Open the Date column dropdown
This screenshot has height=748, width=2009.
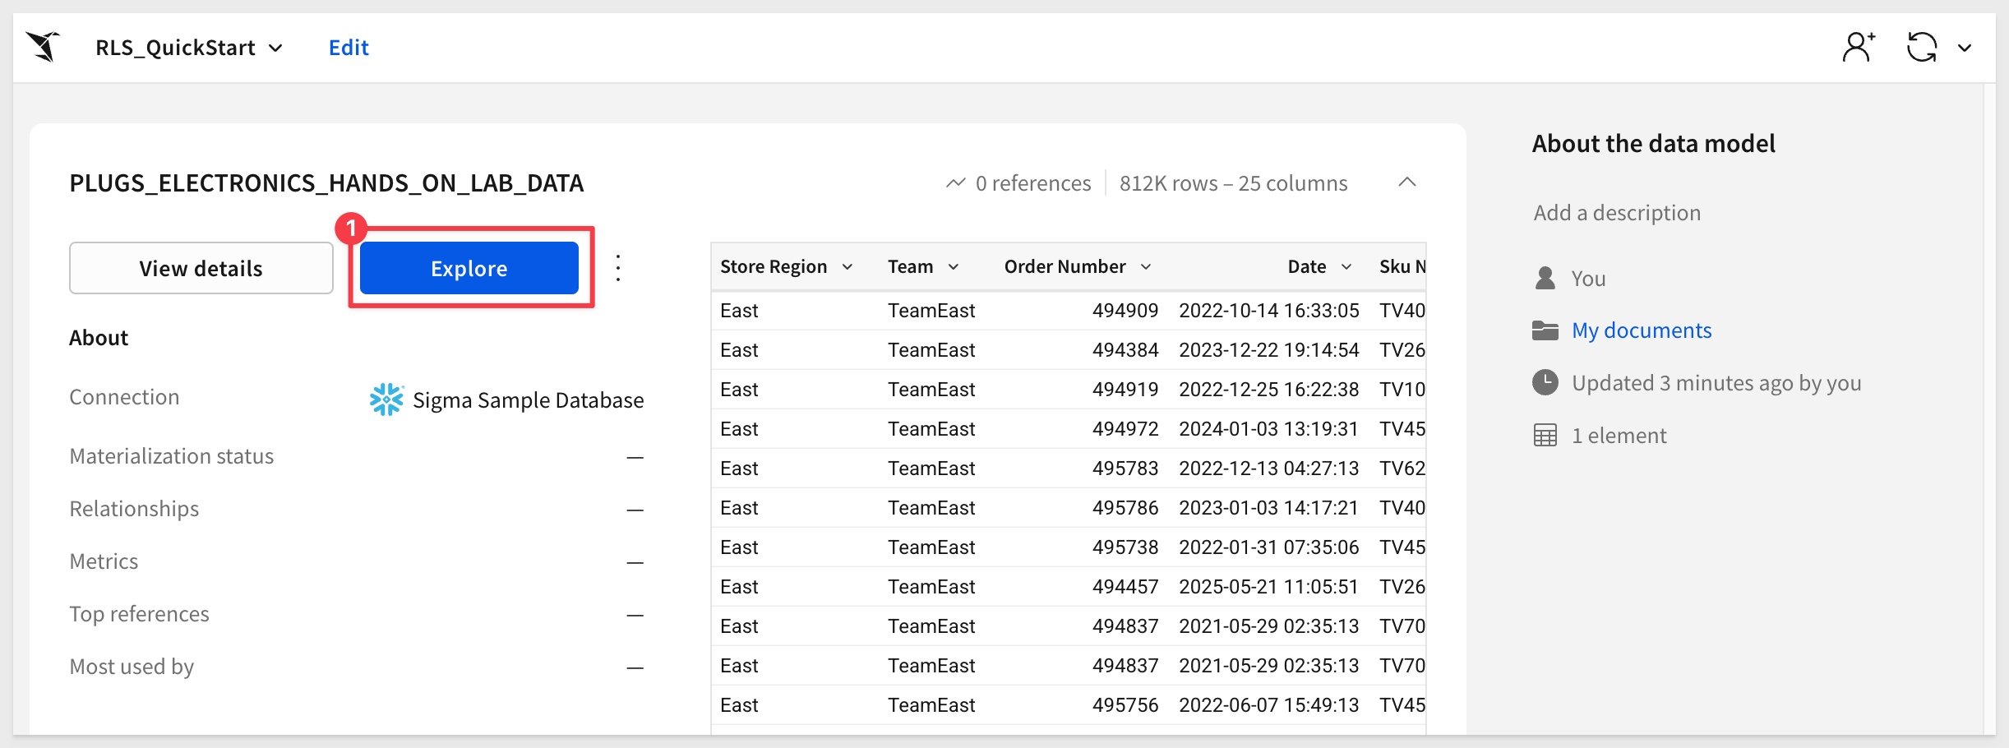pos(1346,267)
